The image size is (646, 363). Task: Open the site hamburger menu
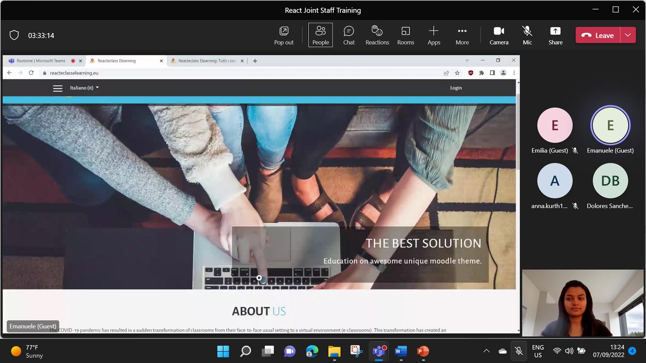point(58,88)
